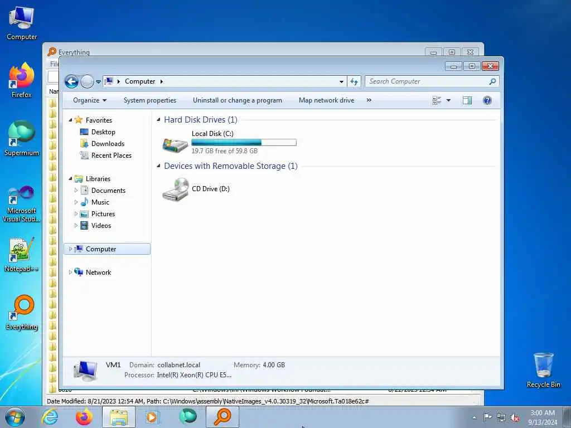Expand the address bar history dropdown
This screenshot has height=428, width=571.
pyautogui.click(x=341, y=81)
